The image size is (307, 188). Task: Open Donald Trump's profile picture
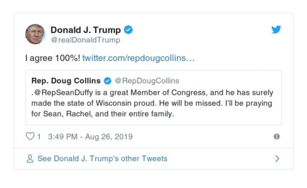[x=35, y=34]
